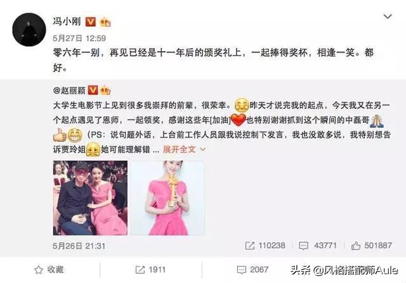Click the membership badge icon next to 冯小刚's name
Viewport: 406px width, 283px height.
click(105, 22)
